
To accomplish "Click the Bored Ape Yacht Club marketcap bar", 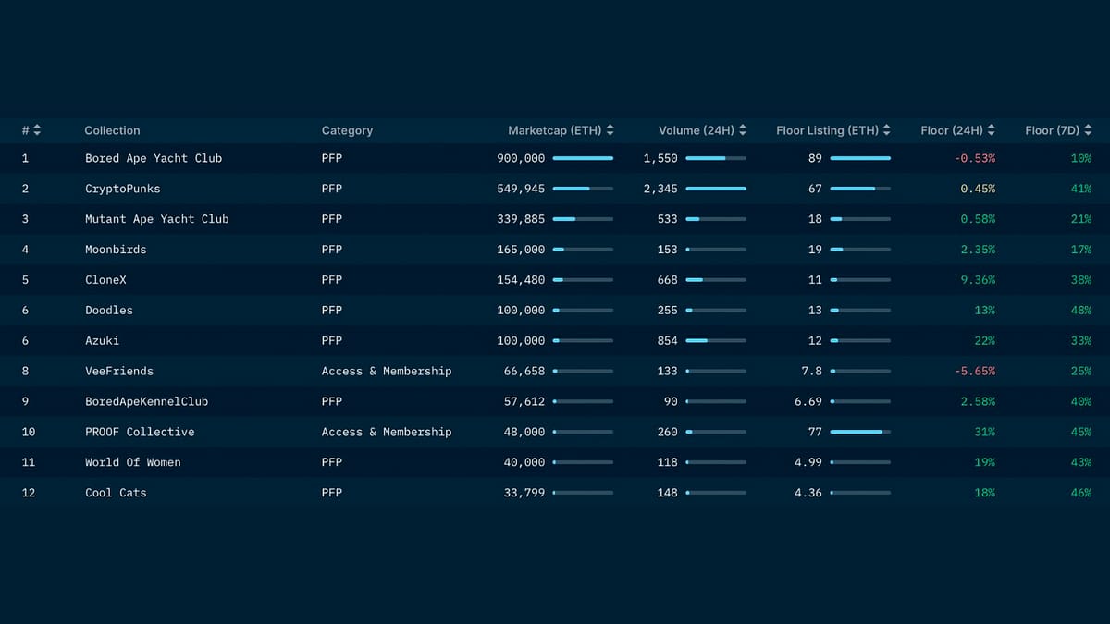I will coord(583,158).
